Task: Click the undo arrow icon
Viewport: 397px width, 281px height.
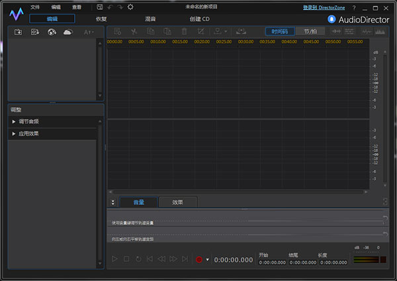Action: click(x=110, y=7)
